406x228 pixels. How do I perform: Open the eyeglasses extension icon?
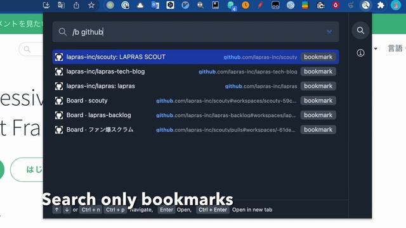(275, 5)
